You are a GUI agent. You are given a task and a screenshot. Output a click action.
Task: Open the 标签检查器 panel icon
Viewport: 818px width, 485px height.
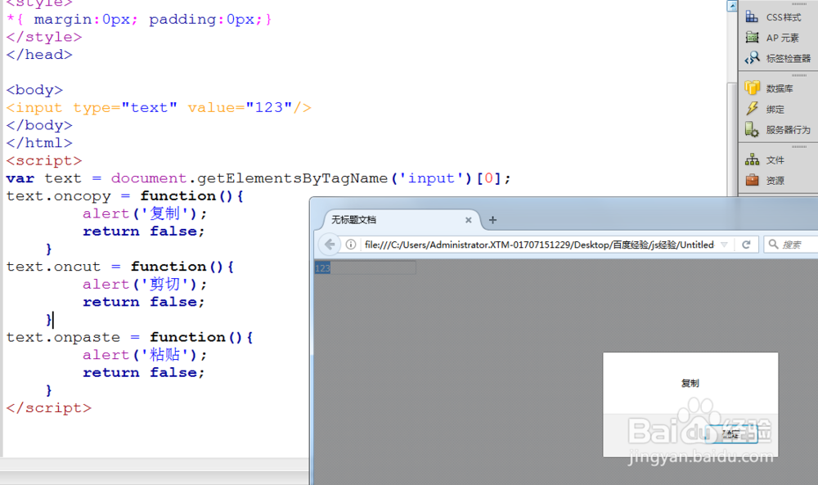(x=752, y=58)
